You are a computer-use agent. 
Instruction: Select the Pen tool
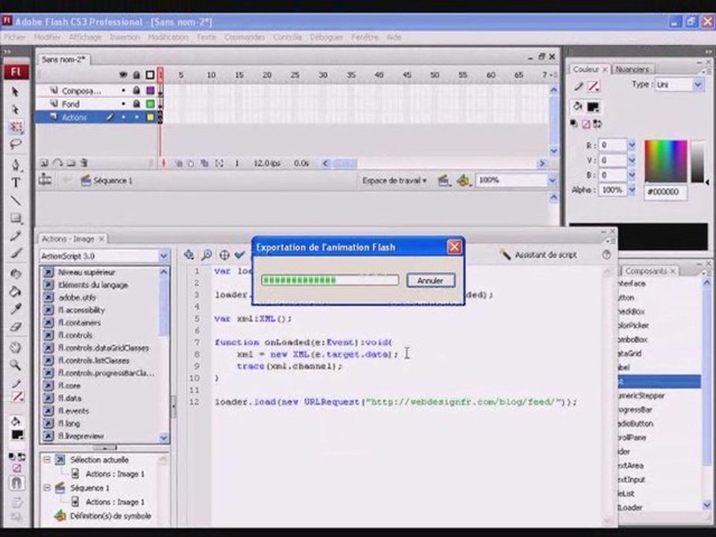click(16, 164)
